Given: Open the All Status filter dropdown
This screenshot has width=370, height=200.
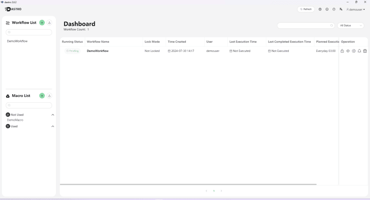Looking at the screenshot, I should point(351,26).
